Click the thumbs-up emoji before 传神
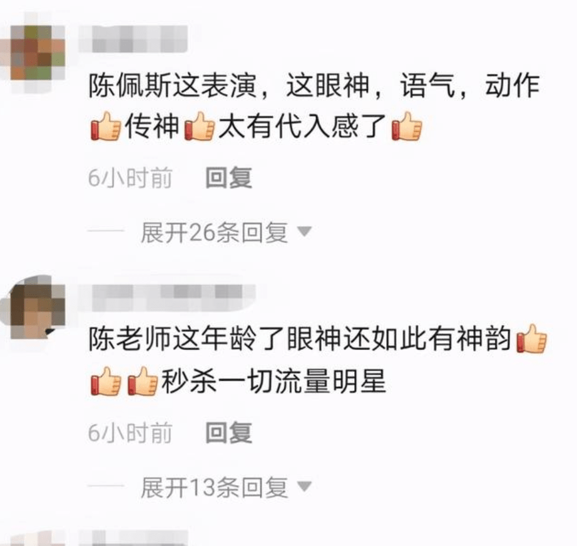 (106, 126)
